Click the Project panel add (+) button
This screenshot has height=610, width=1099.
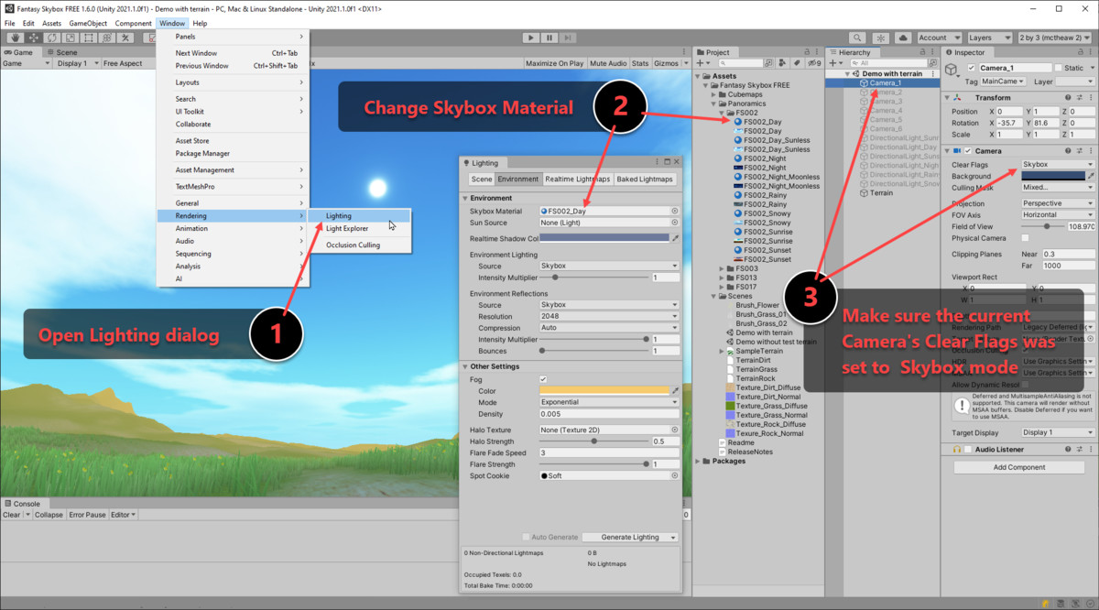click(x=702, y=63)
